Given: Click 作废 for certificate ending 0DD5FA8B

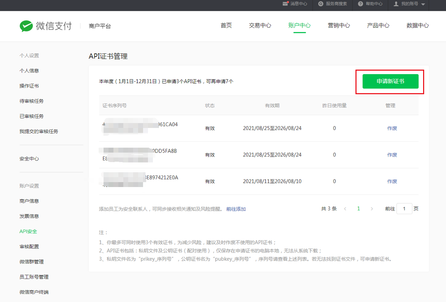Looking at the screenshot, I should coord(392,155).
